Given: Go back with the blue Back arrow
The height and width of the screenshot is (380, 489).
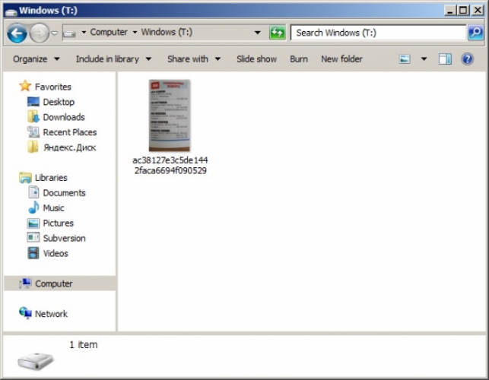Looking at the screenshot, I should click(17, 33).
